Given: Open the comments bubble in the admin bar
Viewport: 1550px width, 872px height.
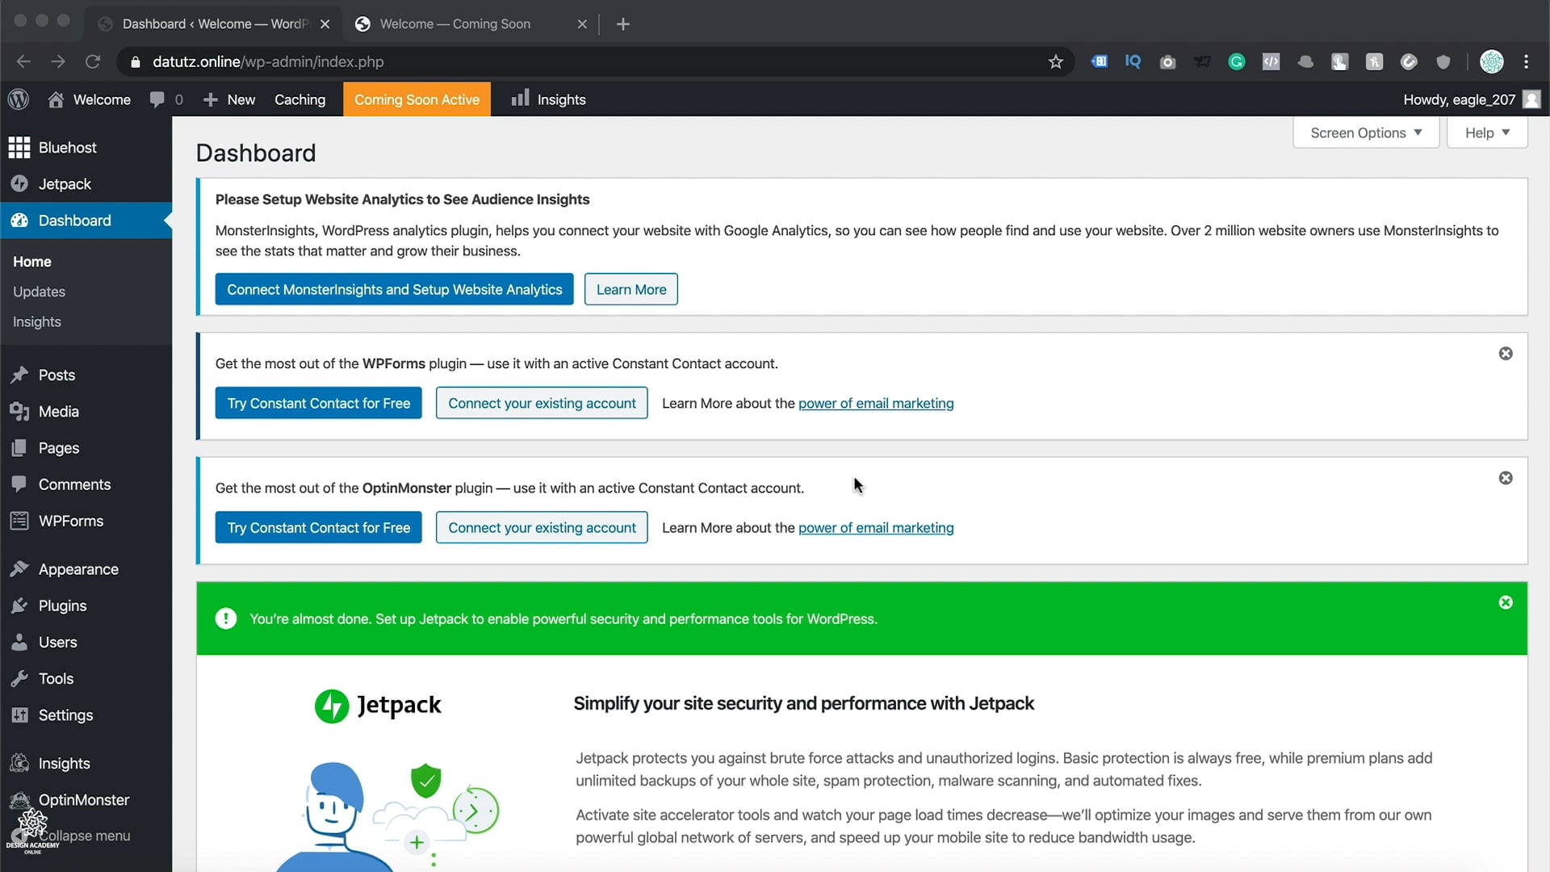Looking at the screenshot, I should pos(166,99).
